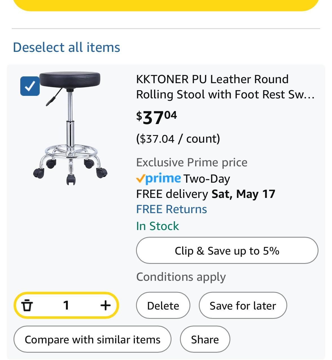The width and height of the screenshot is (332, 360).
Task: Select Save for later
Action: click(243, 305)
